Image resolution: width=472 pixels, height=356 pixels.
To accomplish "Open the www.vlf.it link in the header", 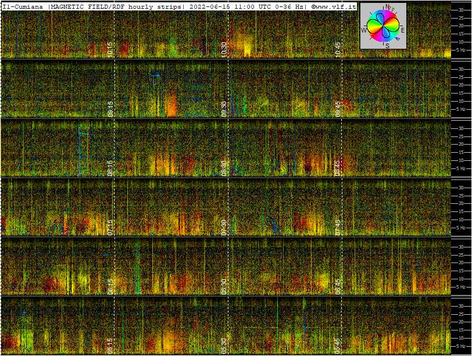I will tap(335, 6).
